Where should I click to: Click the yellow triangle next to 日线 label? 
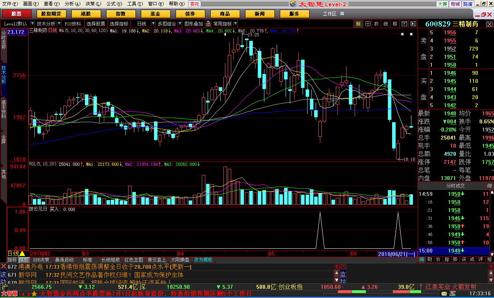tap(22, 254)
